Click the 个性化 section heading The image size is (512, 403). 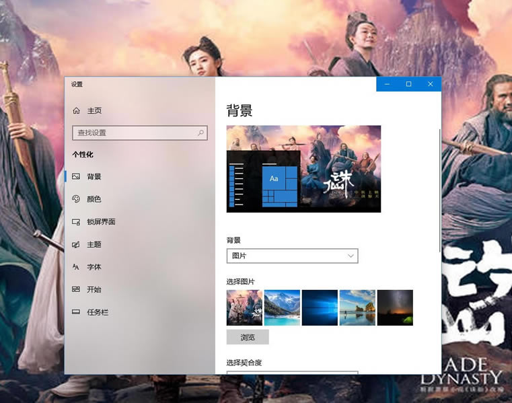pos(83,155)
